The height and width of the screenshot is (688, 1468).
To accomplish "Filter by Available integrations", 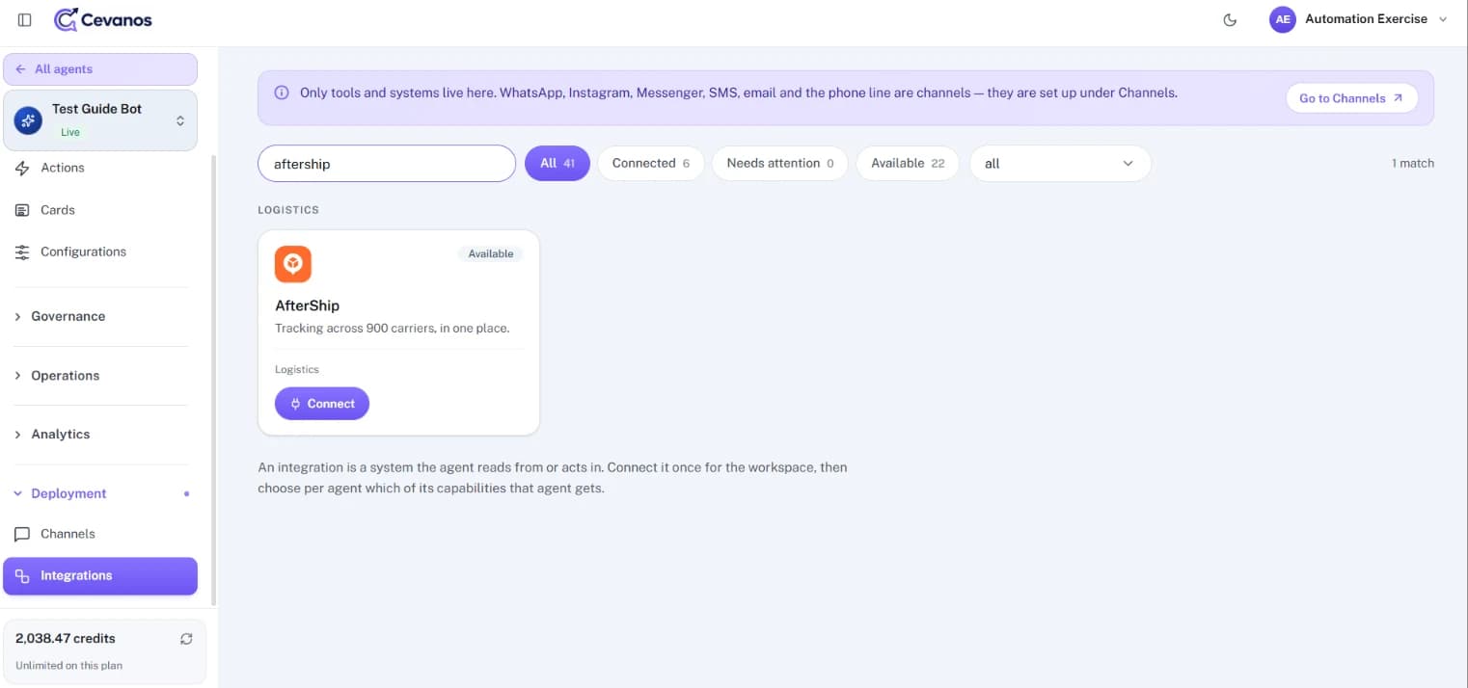I will [x=908, y=164].
